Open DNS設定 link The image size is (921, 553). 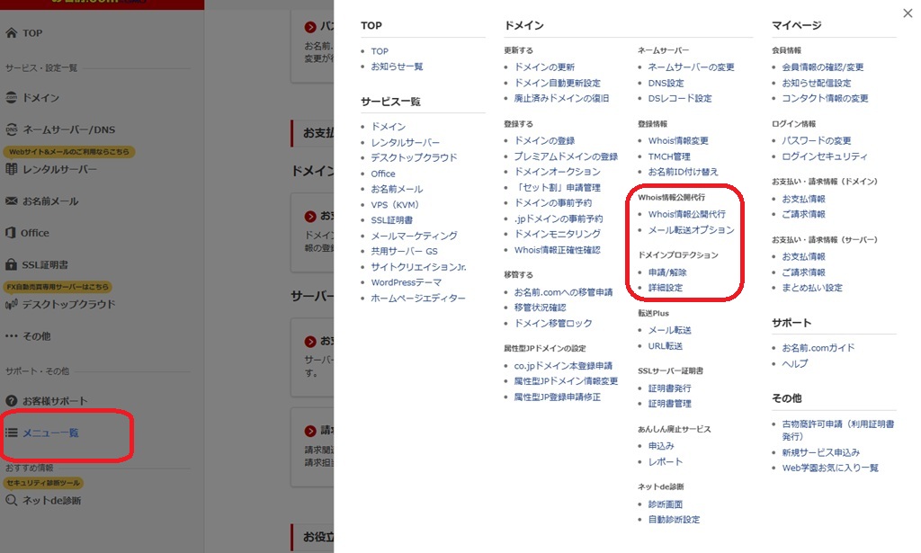666,83
